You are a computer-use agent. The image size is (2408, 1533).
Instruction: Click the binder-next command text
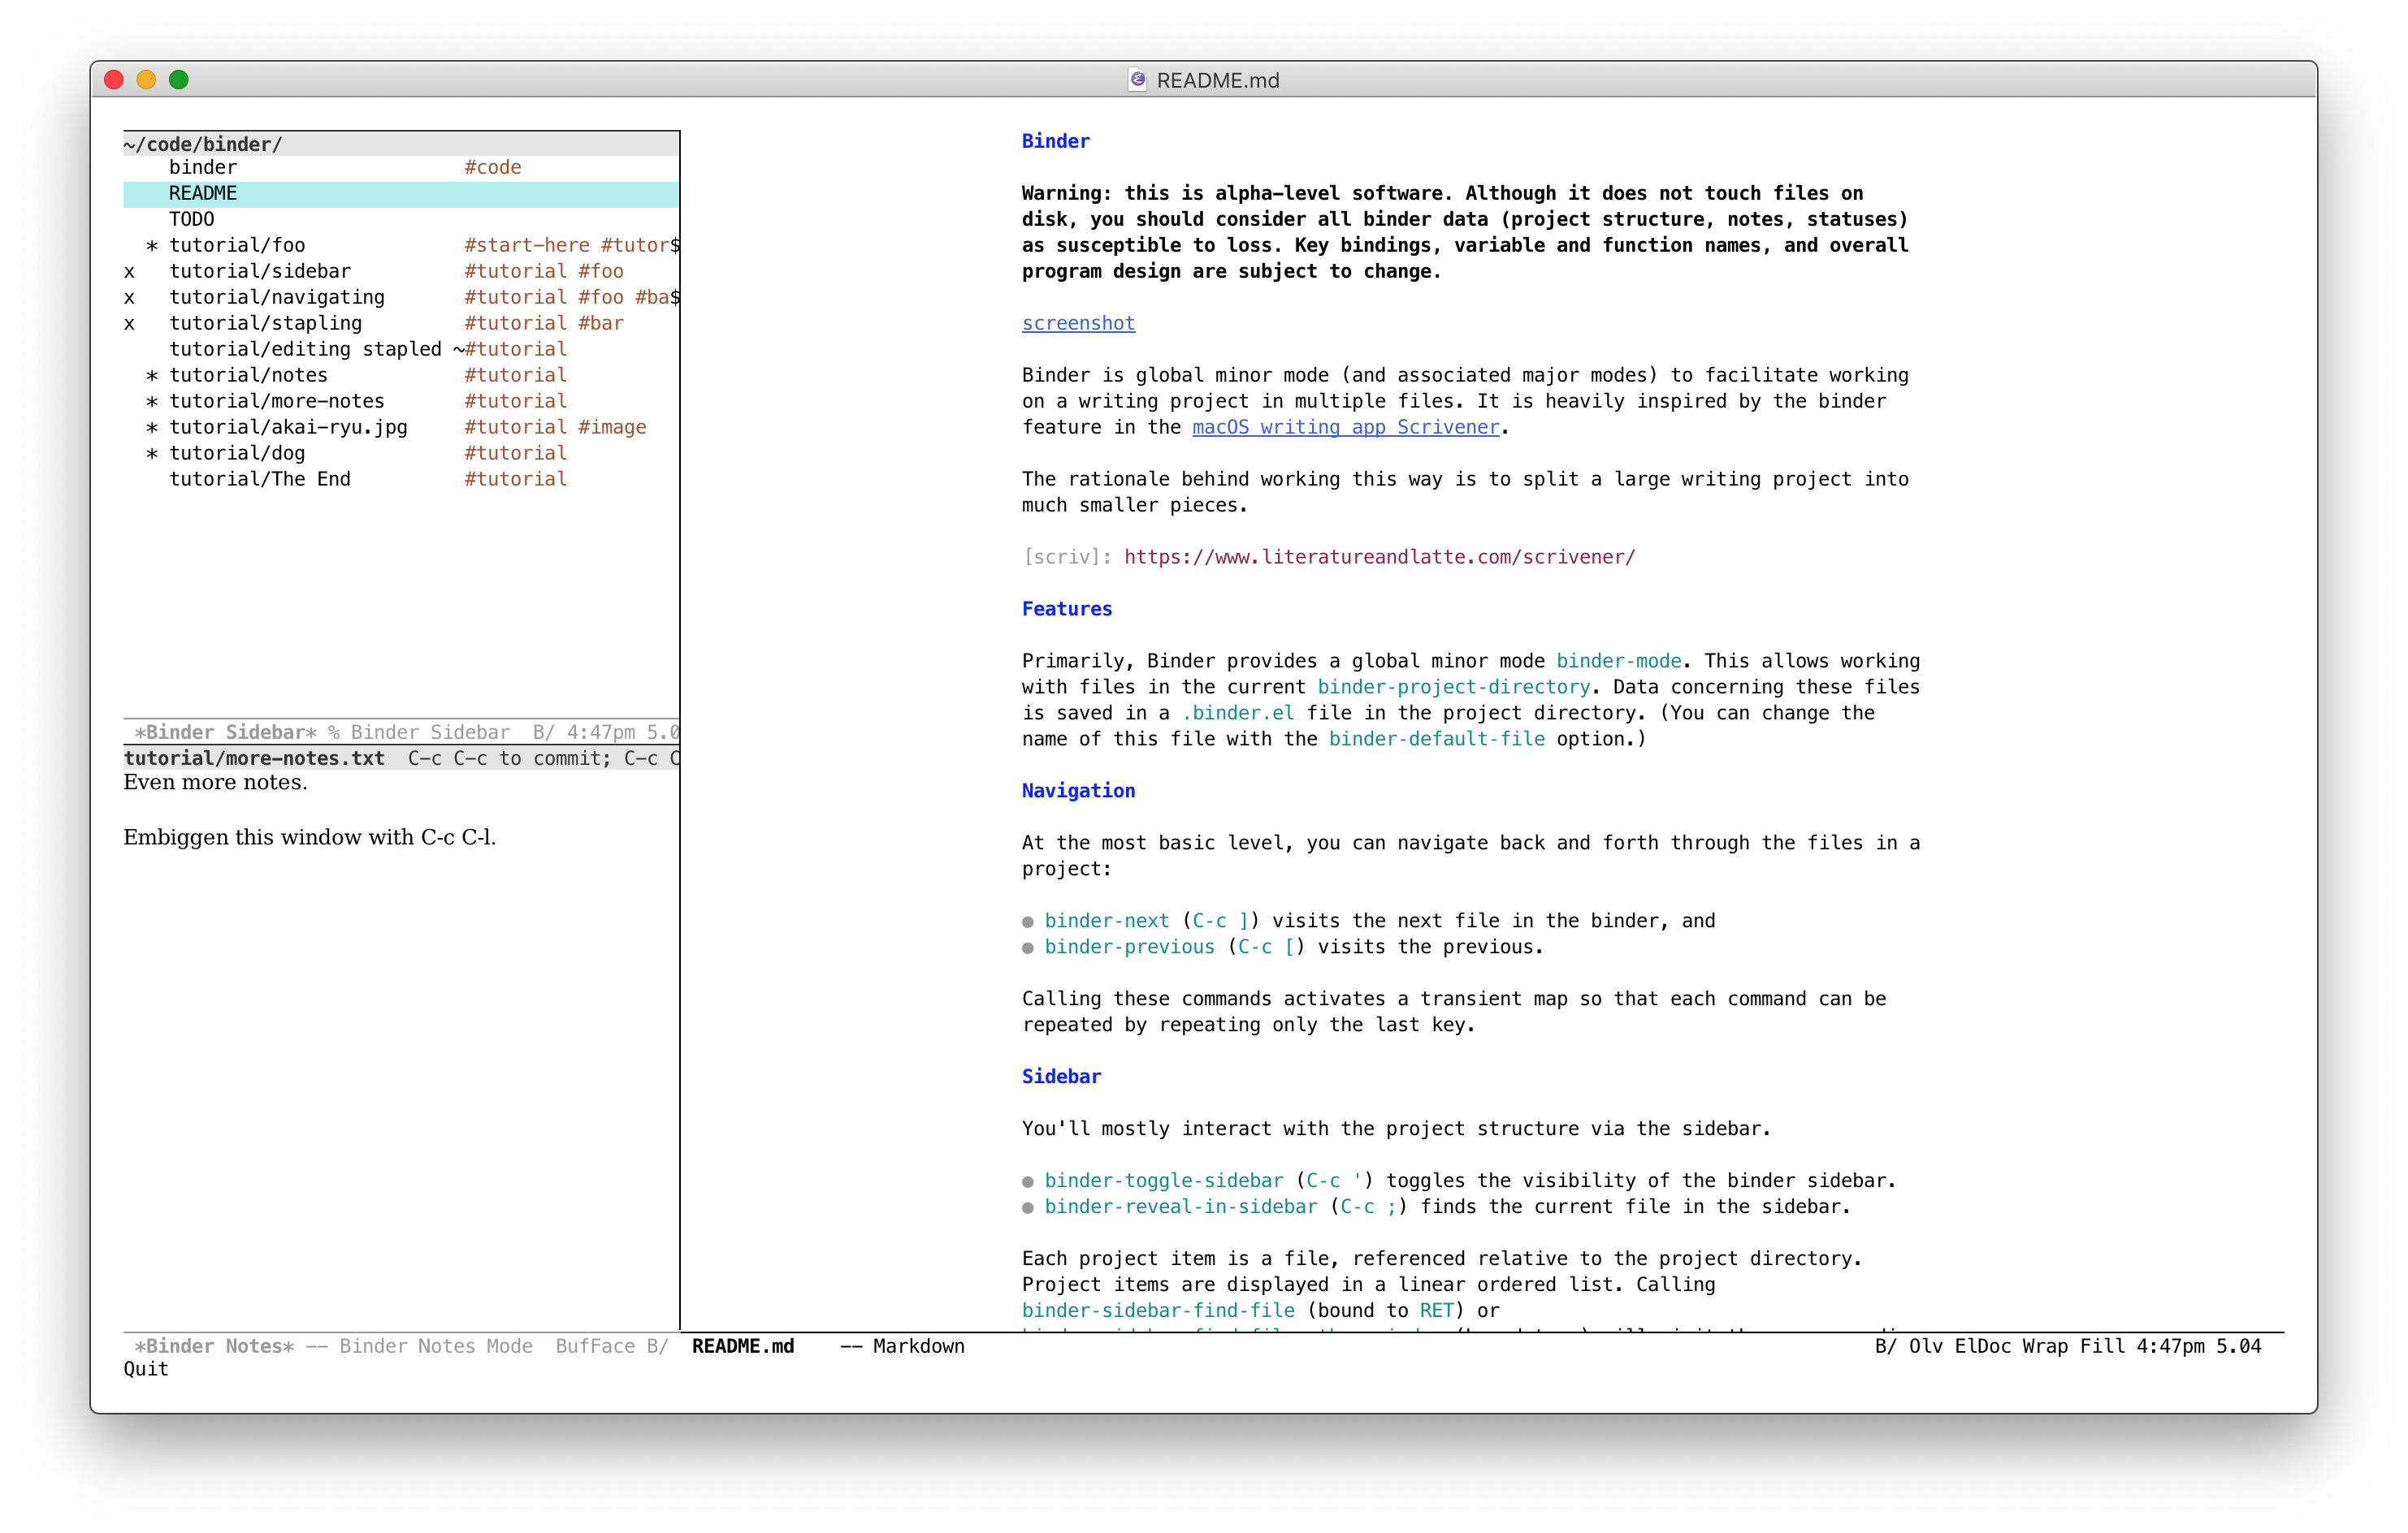coord(1106,921)
